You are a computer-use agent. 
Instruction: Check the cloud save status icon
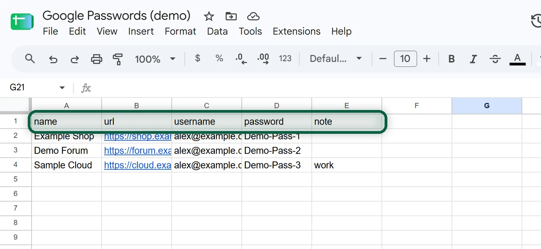tap(254, 16)
